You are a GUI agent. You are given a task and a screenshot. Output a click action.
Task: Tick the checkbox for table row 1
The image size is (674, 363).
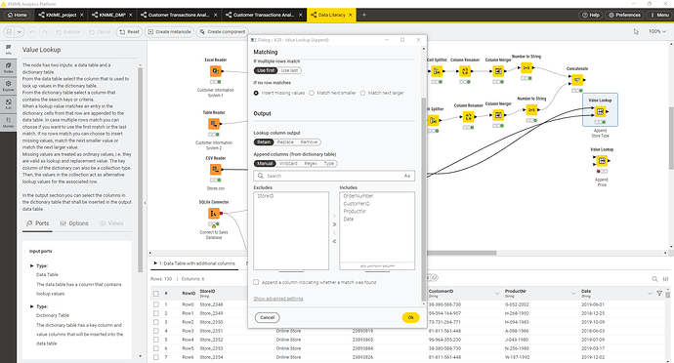click(156, 304)
